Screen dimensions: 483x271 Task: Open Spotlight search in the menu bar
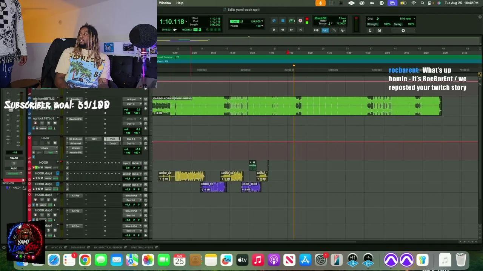coord(422,3)
